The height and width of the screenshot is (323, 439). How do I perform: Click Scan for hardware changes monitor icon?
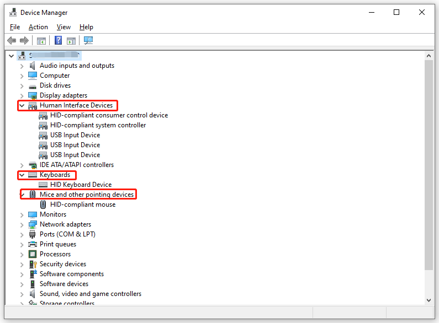coord(88,41)
